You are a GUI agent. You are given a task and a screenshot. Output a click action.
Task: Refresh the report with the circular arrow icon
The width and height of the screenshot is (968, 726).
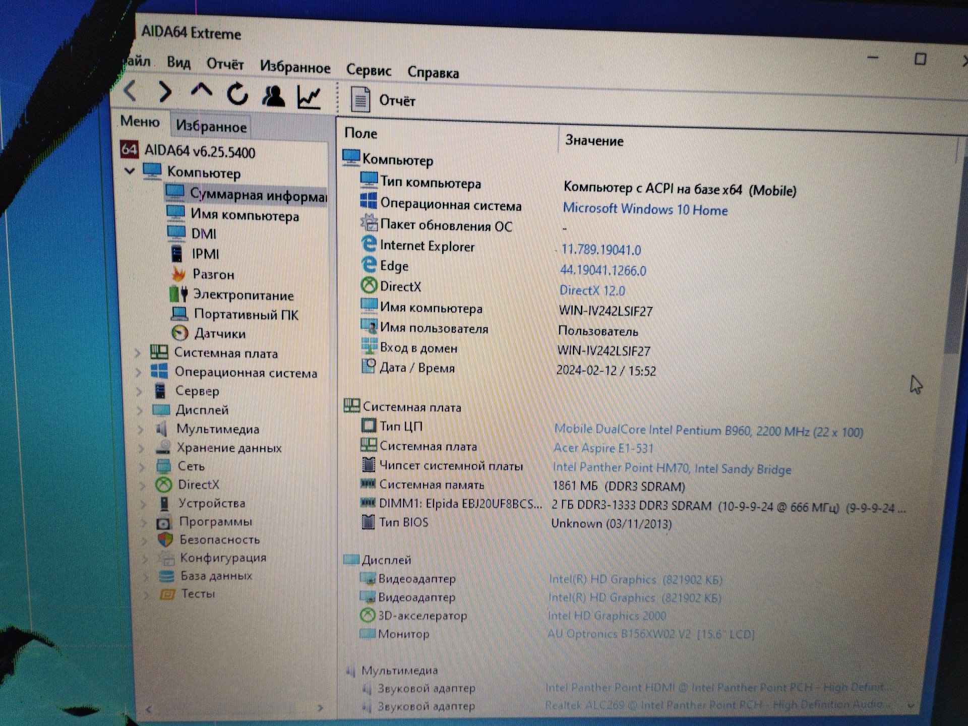coord(237,94)
